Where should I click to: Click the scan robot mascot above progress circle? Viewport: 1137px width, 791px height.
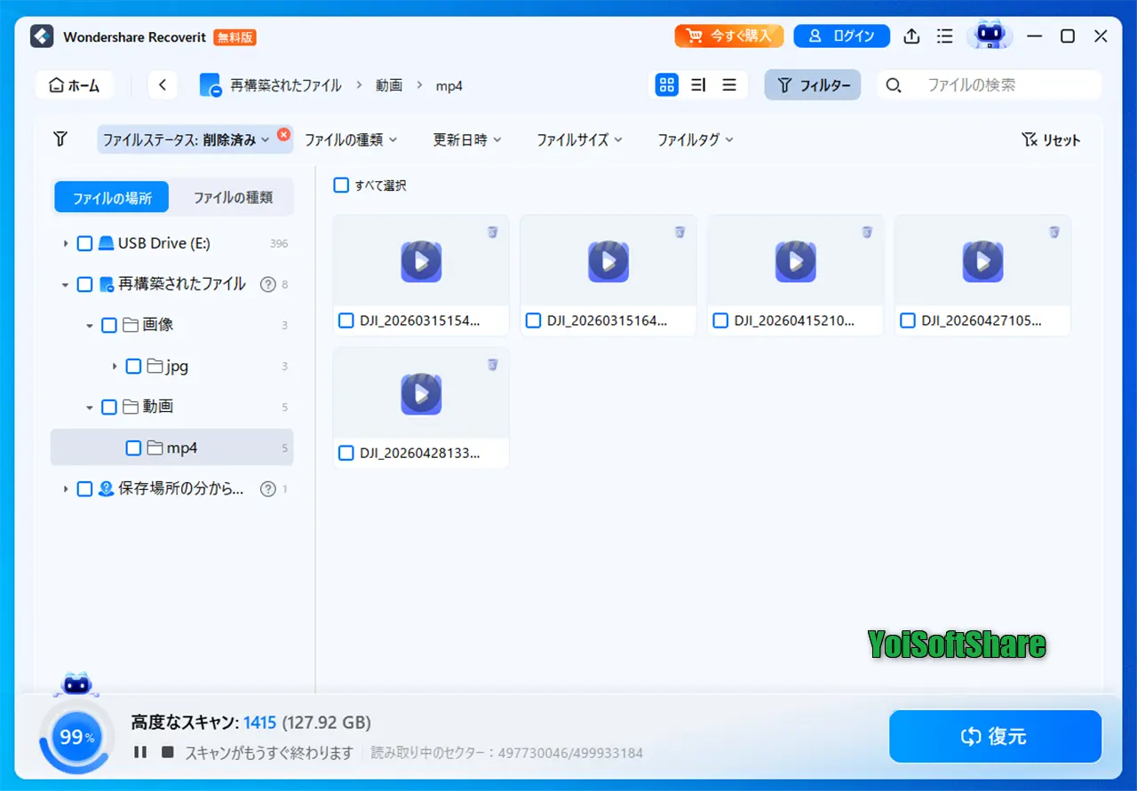[76, 684]
